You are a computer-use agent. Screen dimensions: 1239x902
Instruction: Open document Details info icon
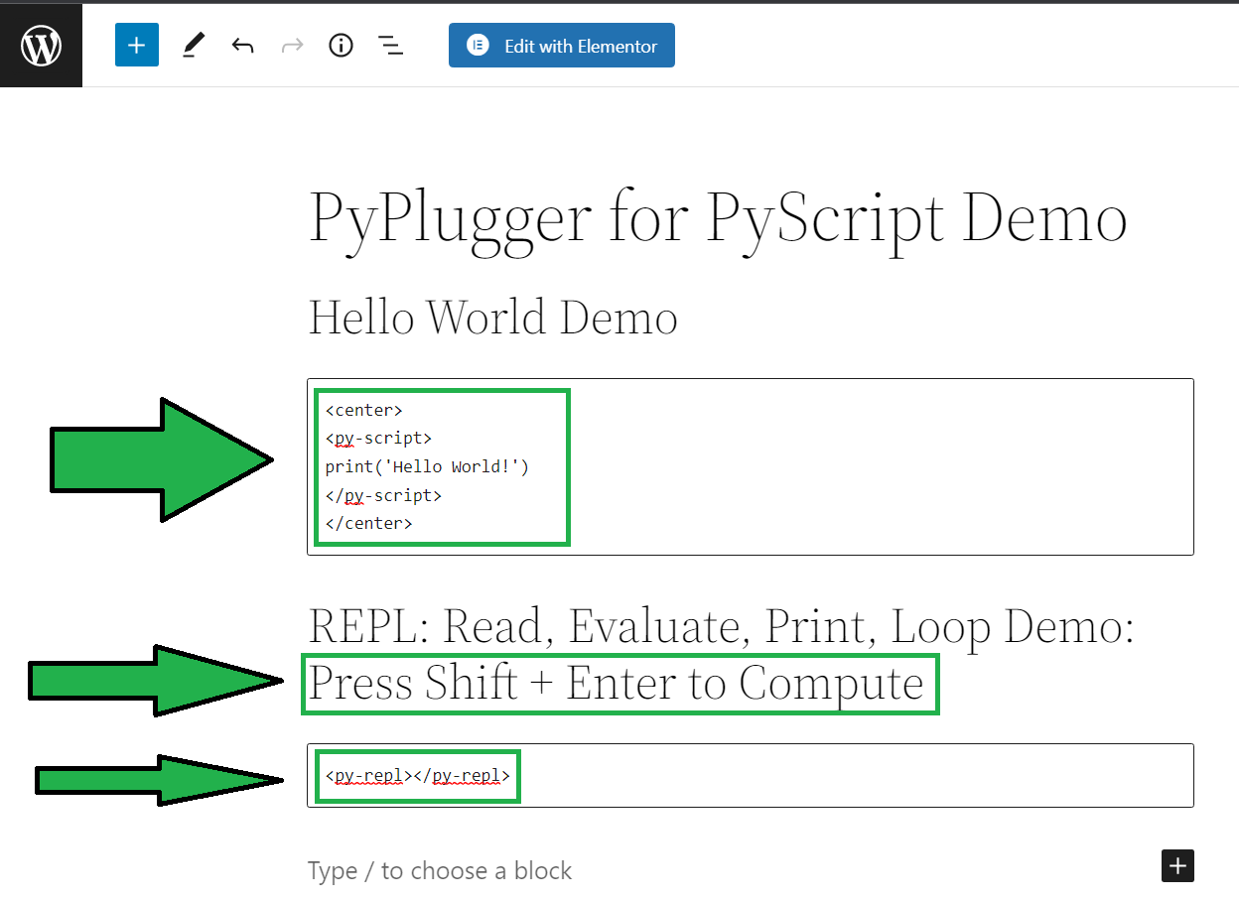coord(341,46)
